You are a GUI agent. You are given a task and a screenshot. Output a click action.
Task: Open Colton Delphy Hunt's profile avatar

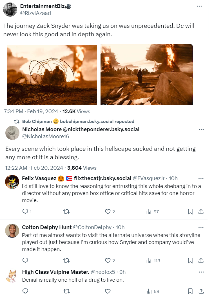point(12,231)
